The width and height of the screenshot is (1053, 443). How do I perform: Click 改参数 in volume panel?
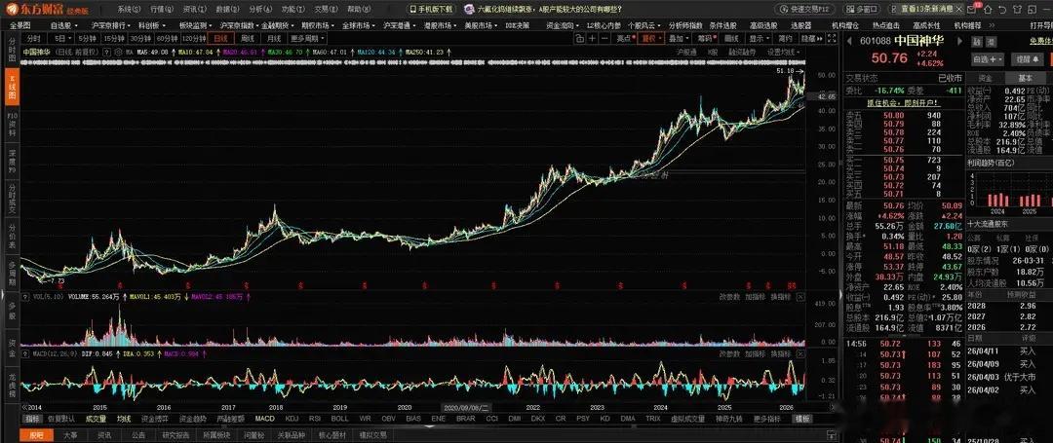click(x=729, y=296)
